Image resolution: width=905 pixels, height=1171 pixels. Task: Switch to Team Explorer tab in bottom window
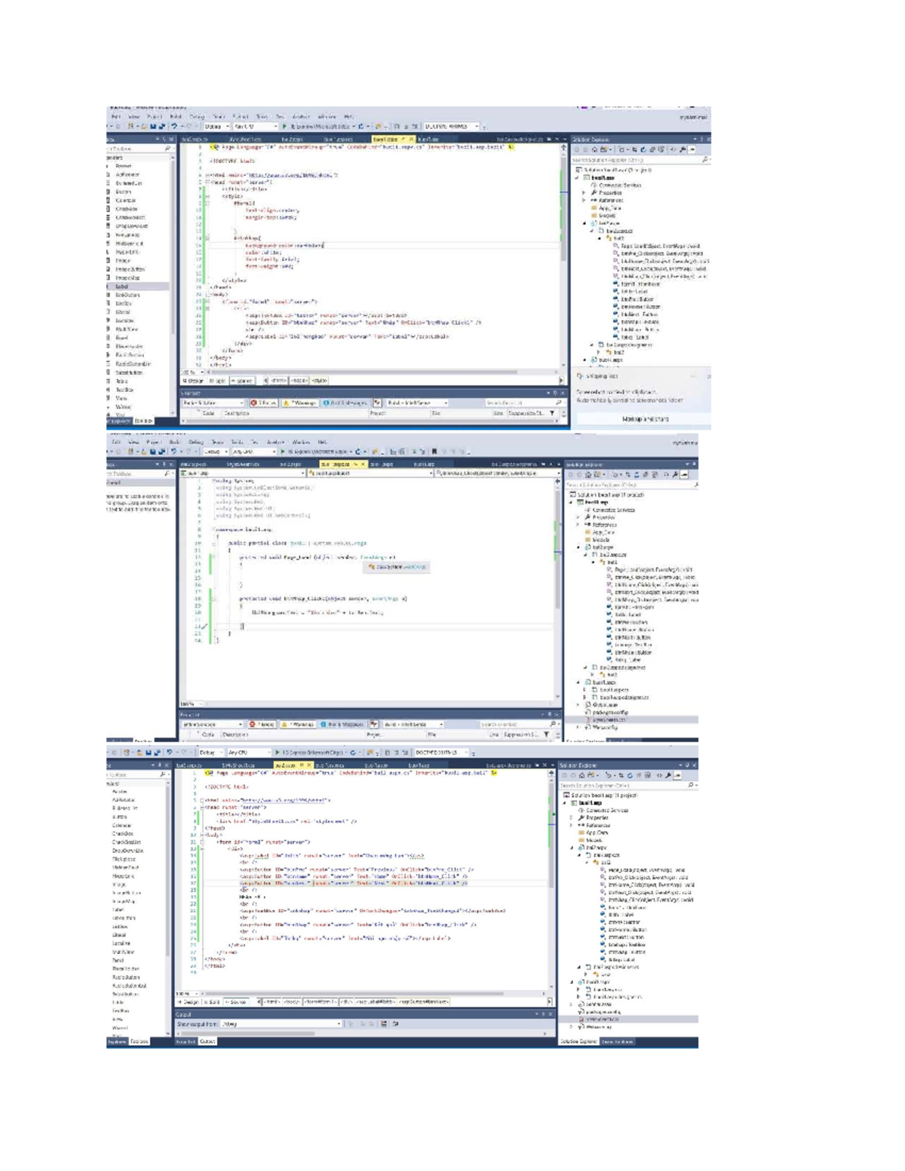(x=618, y=1041)
